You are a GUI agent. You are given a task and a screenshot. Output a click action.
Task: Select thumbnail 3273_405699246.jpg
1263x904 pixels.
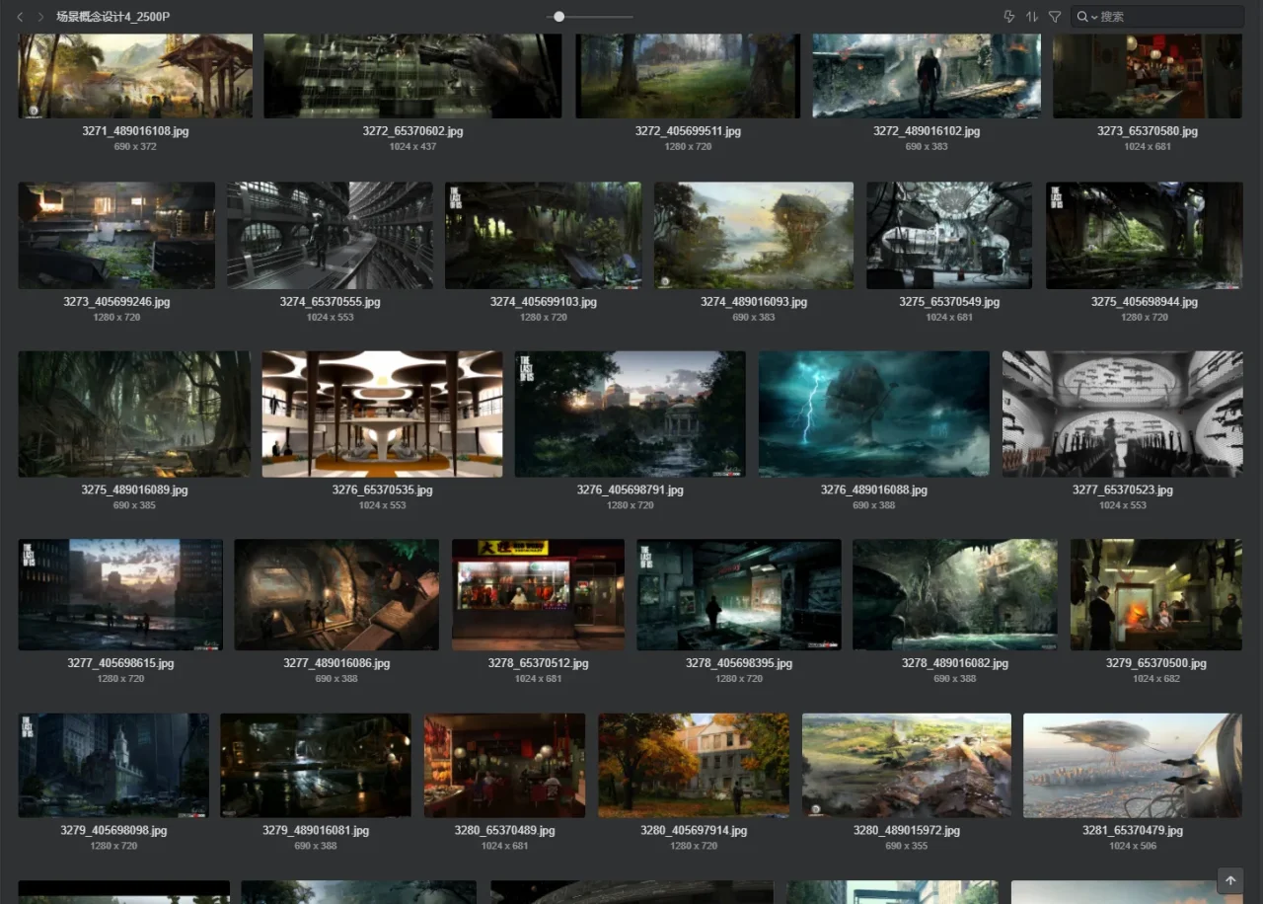coord(116,235)
